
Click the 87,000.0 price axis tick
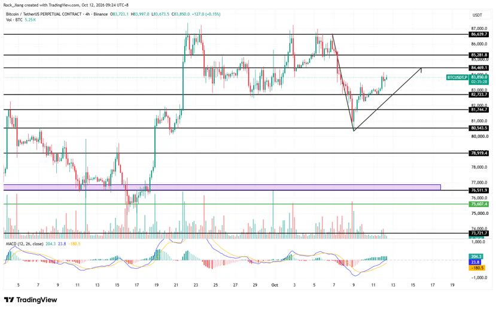[x=479, y=29]
